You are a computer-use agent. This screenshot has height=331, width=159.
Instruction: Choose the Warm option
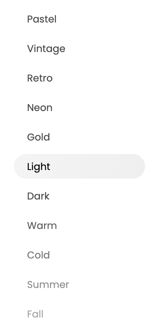79,225
